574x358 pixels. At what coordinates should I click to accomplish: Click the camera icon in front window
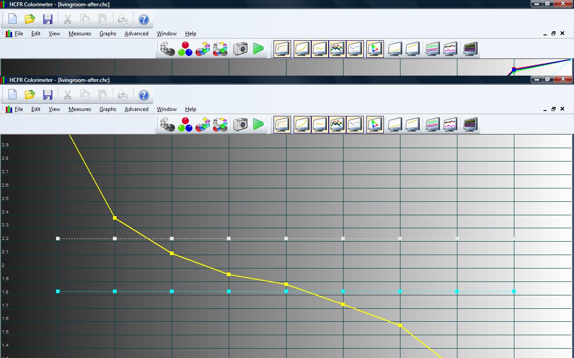(240, 124)
